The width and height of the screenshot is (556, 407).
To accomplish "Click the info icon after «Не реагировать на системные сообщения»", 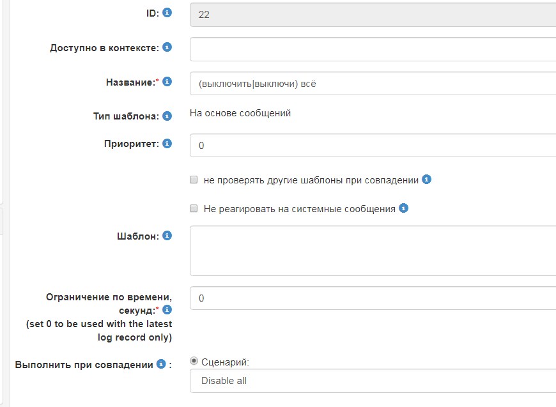I will pyautogui.click(x=402, y=208).
